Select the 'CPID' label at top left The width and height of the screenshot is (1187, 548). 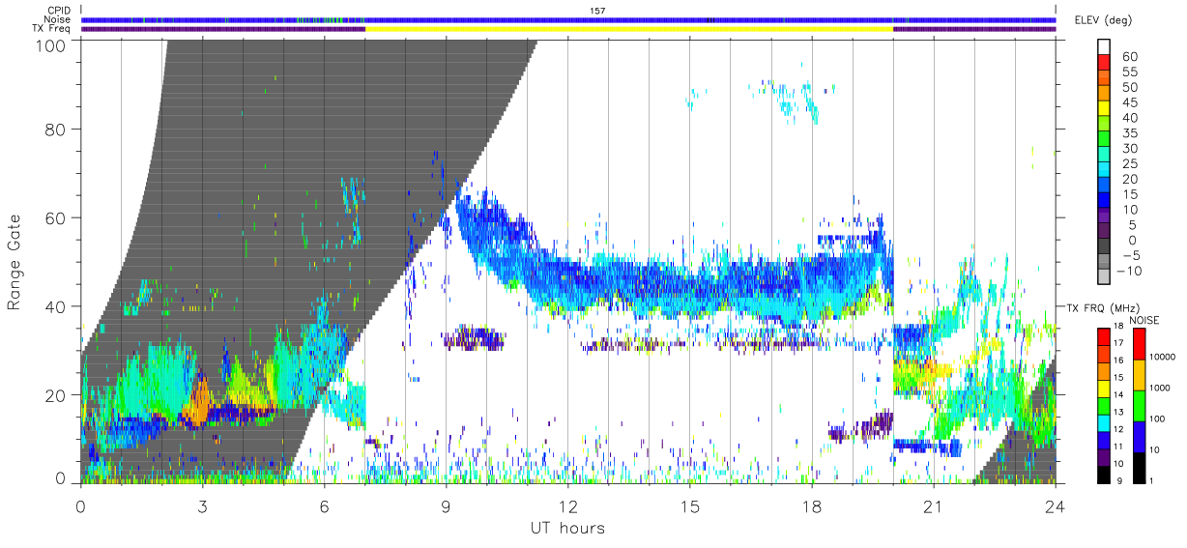click(x=58, y=11)
